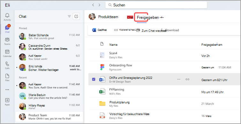Click the back navigation arrow

tap(93, 5)
